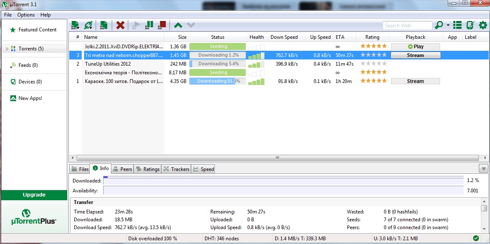The width and height of the screenshot is (490, 244).
Task: Switch to the Trackers tab
Action: coord(176,169)
